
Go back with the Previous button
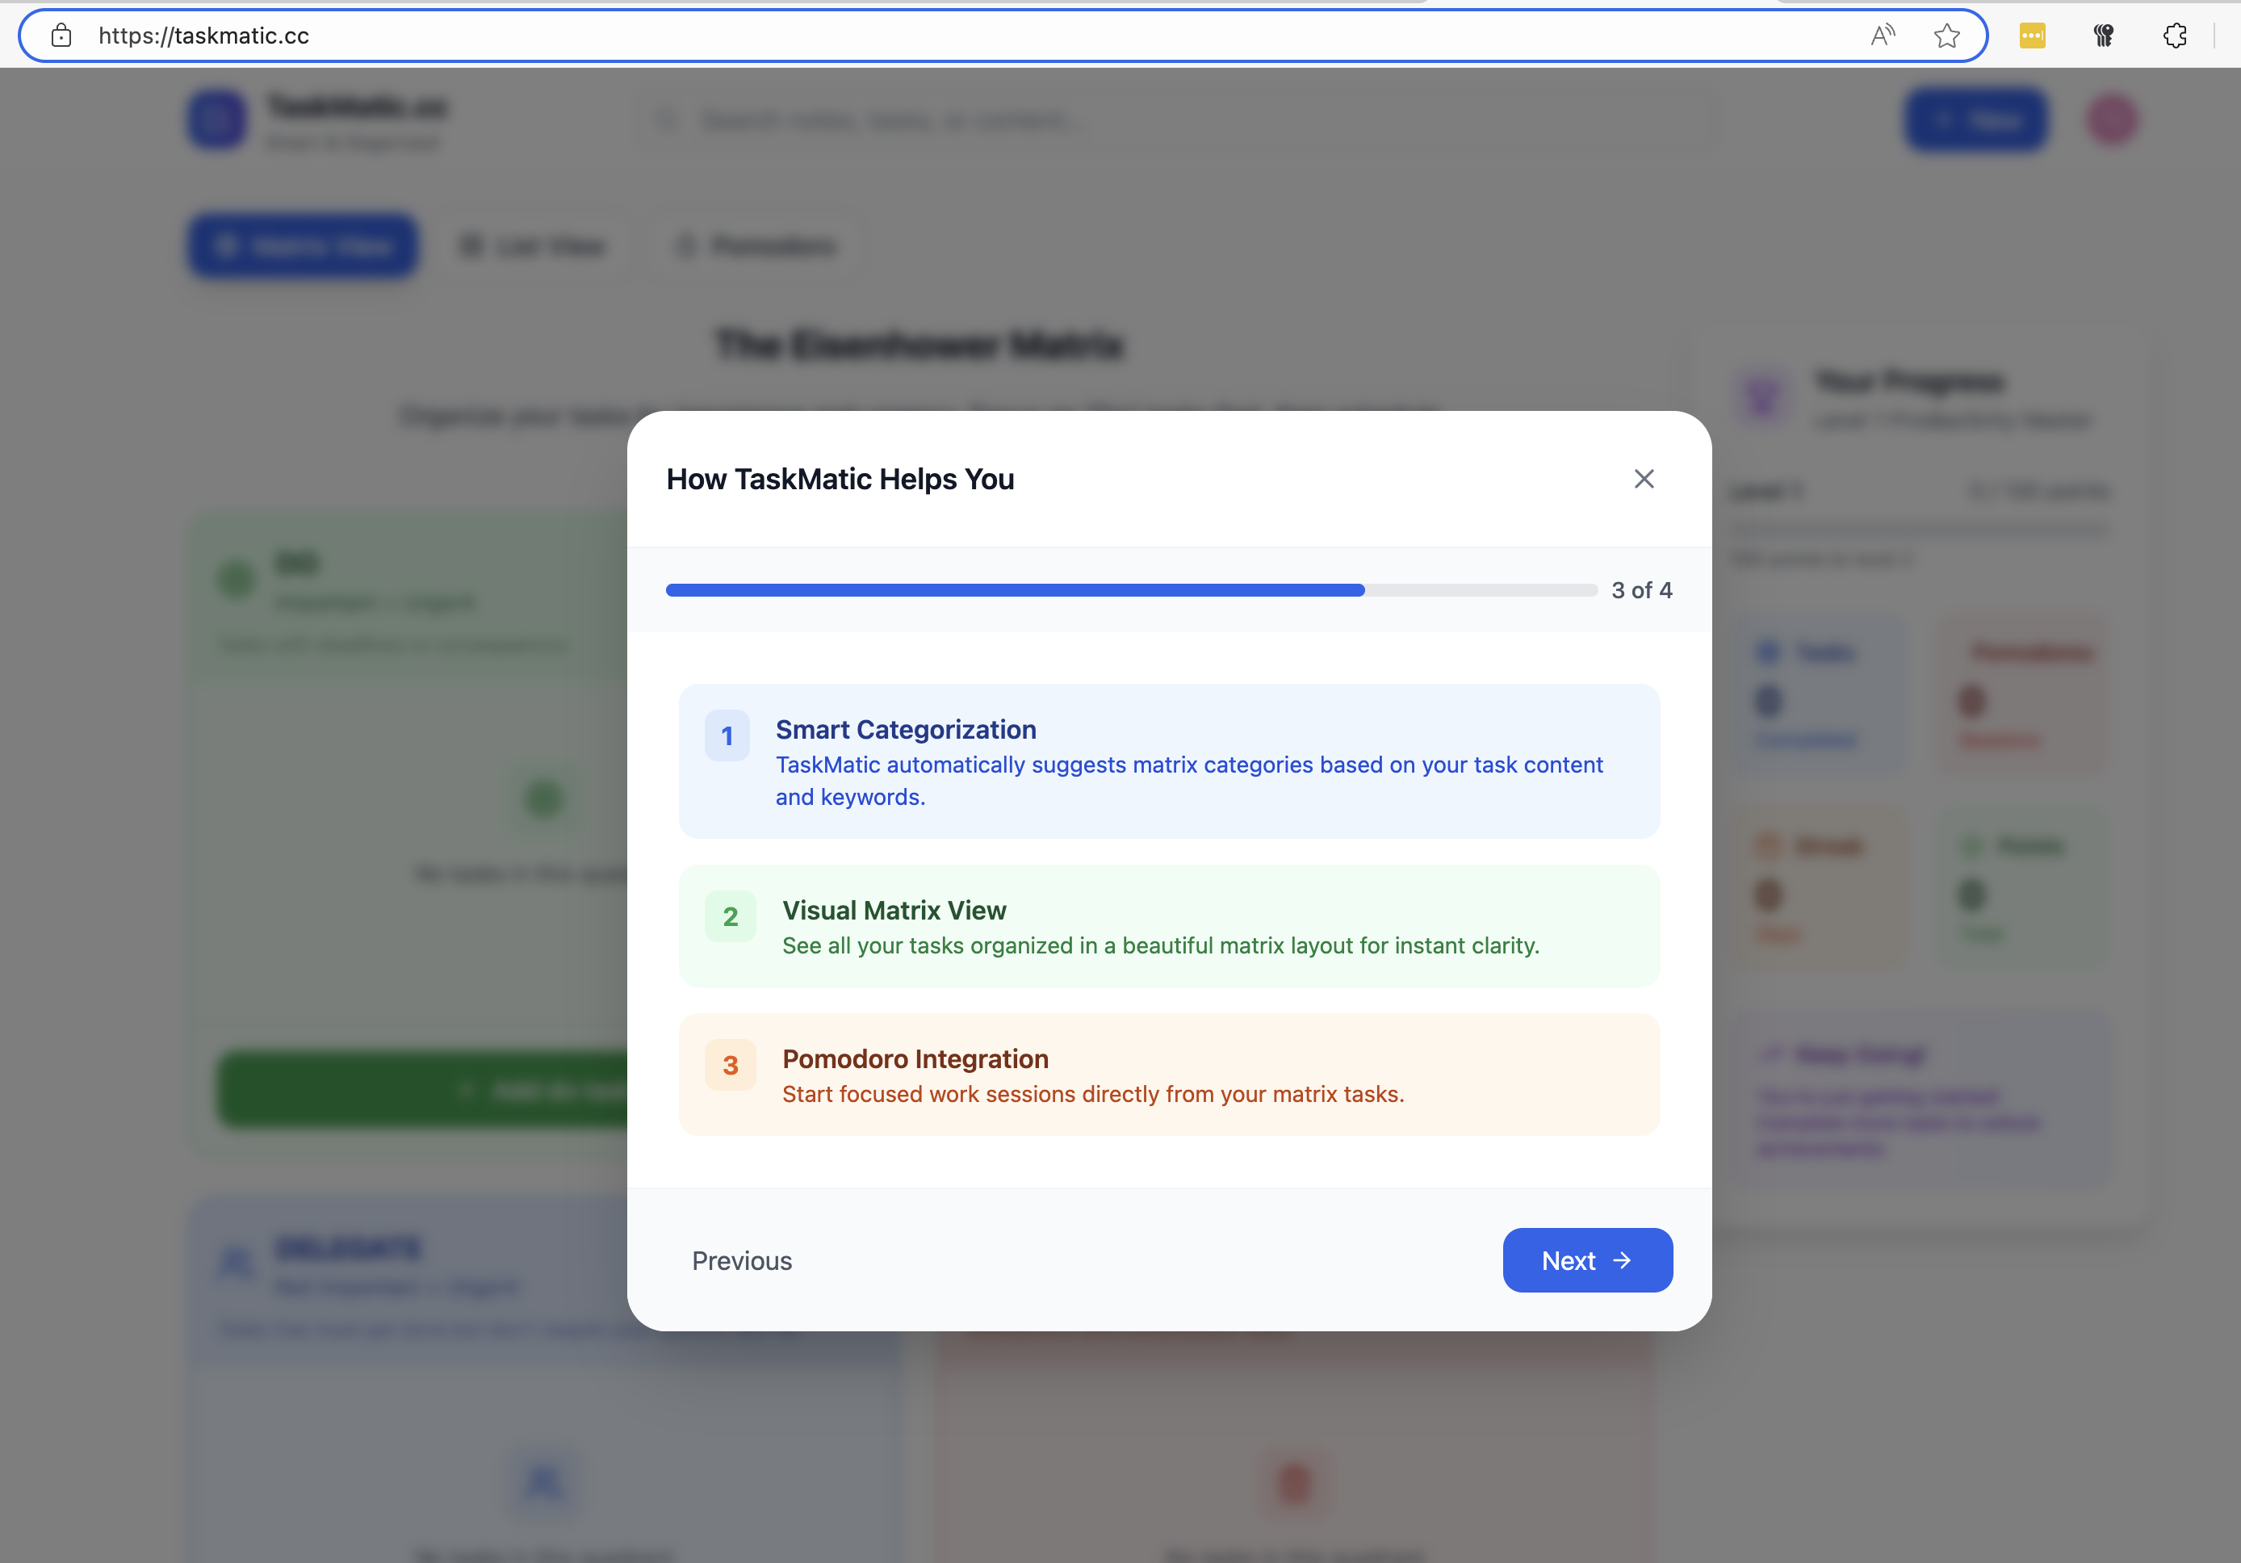(742, 1260)
